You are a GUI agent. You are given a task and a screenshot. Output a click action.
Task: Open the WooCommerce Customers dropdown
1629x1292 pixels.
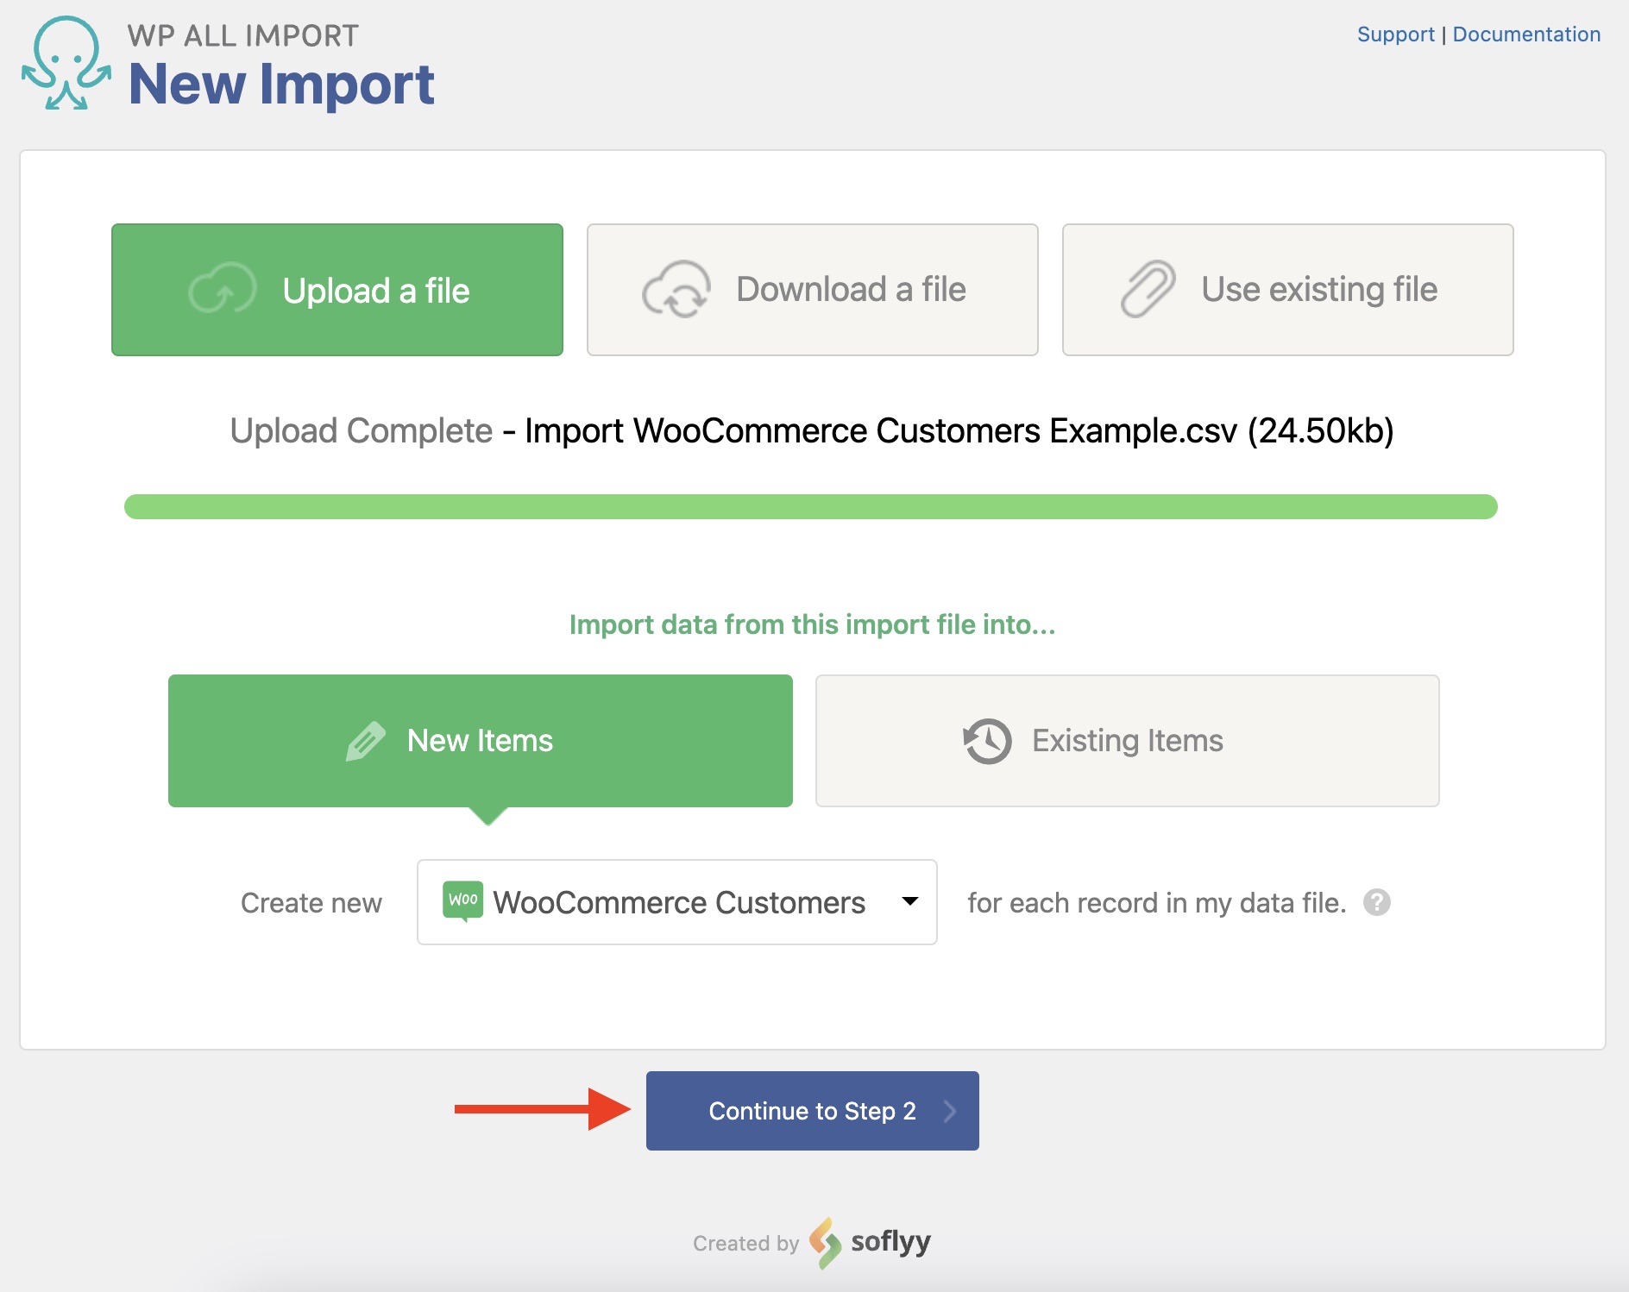(677, 902)
